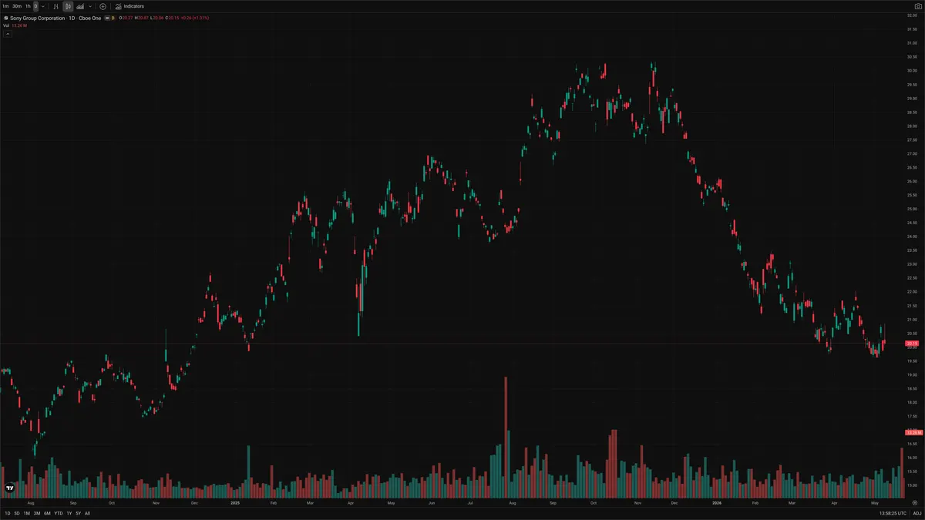Click the tallest red volume bar in August

[506, 438]
